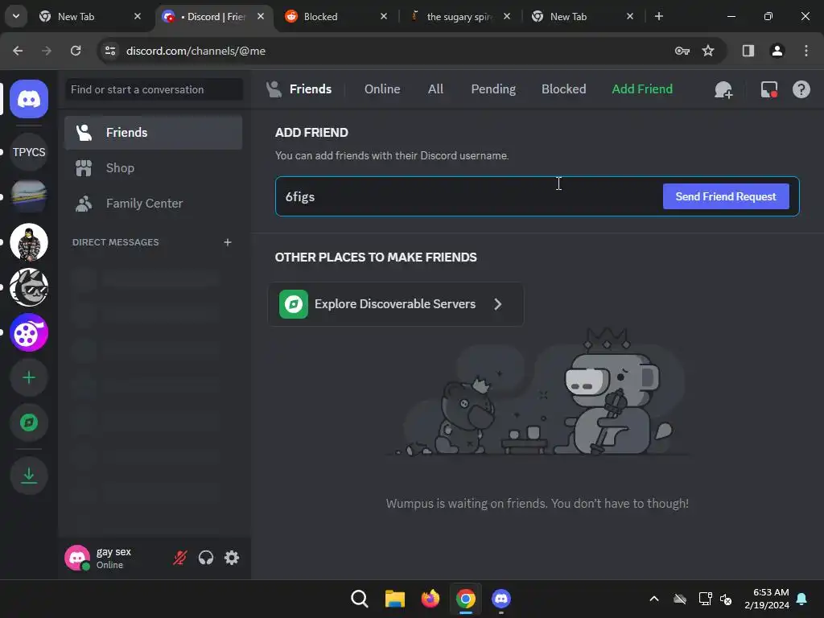Image resolution: width=824 pixels, height=618 pixels.
Task: Go back with browser back arrow
Action: (18, 51)
